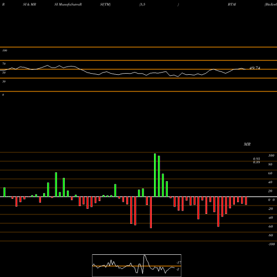277x277 pixels.
Task: Click the longest red MR bar
Action: (x=151, y=212)
